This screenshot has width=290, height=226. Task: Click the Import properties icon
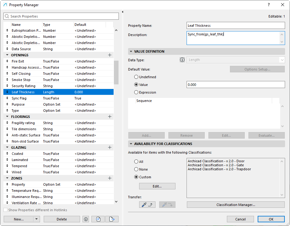click(98, 219)
